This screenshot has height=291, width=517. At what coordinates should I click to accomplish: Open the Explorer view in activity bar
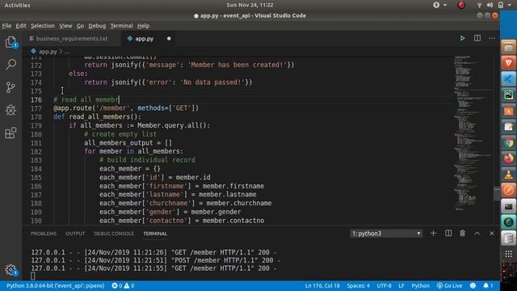pos(11,42)
